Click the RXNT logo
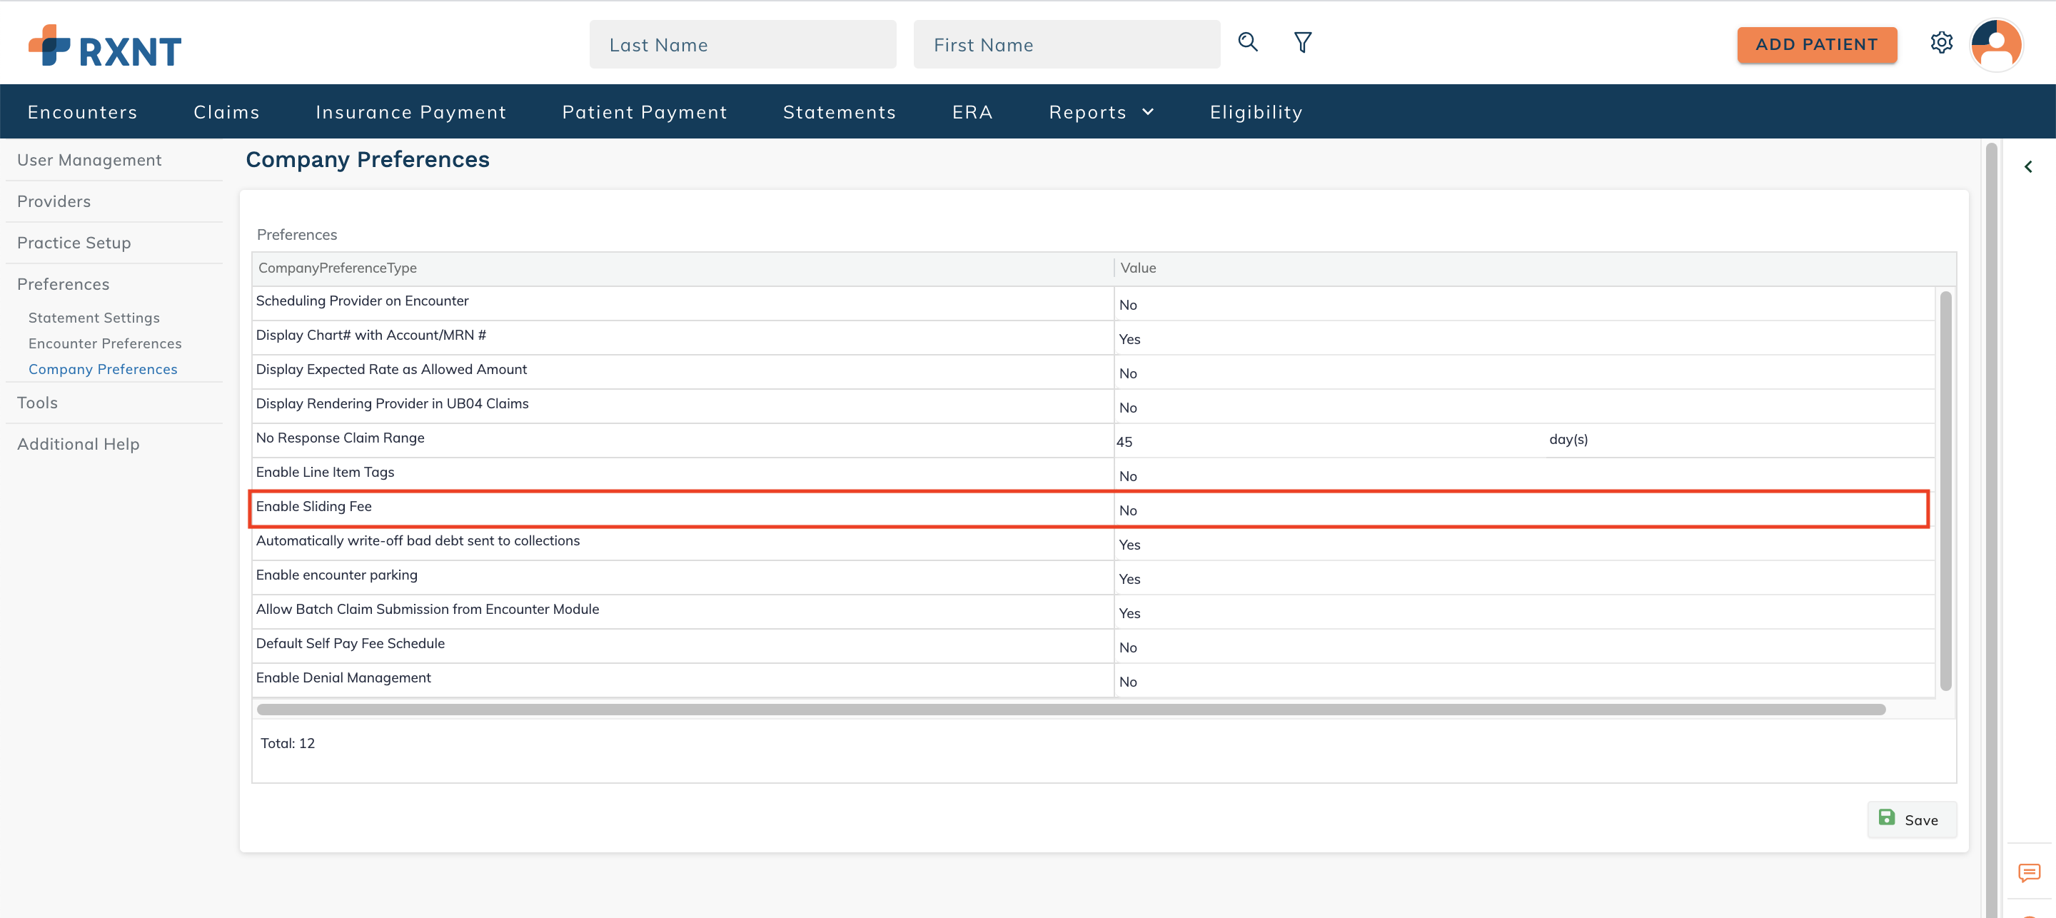 pos(104,46)
